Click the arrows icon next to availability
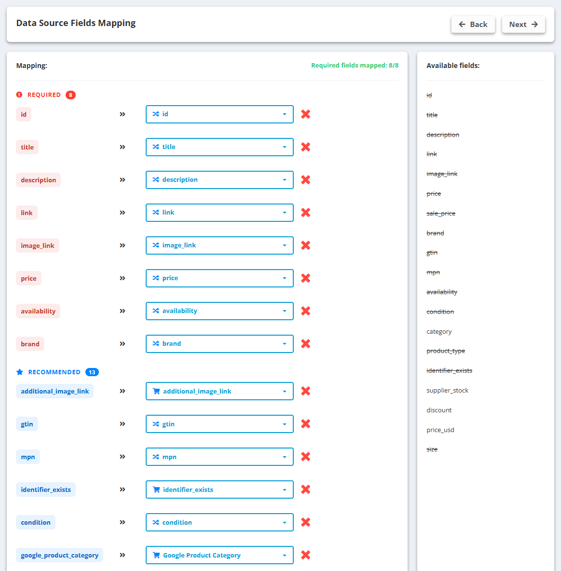This screenshot has width=561, height=571. click(x=123, y=311)
